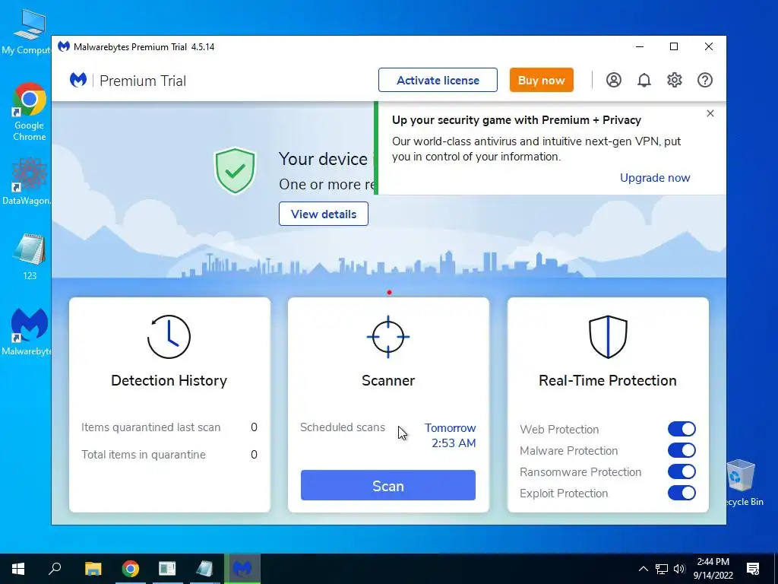Click Total items in quarantine row

pos(169,455)
